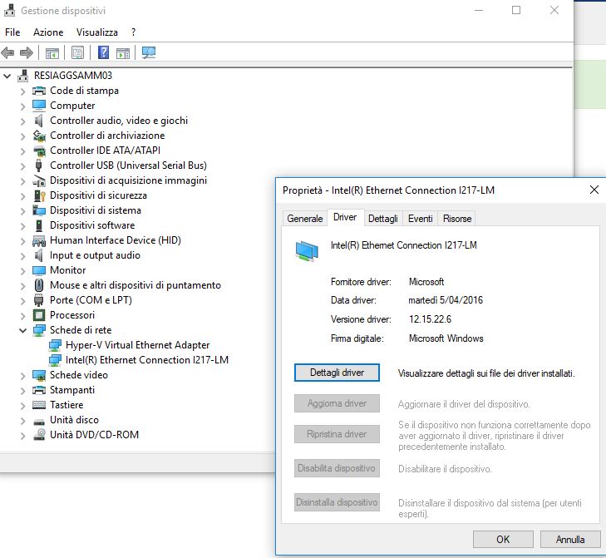
Task: Click the Microsoft Windows signer text
Action: point(446,338)
